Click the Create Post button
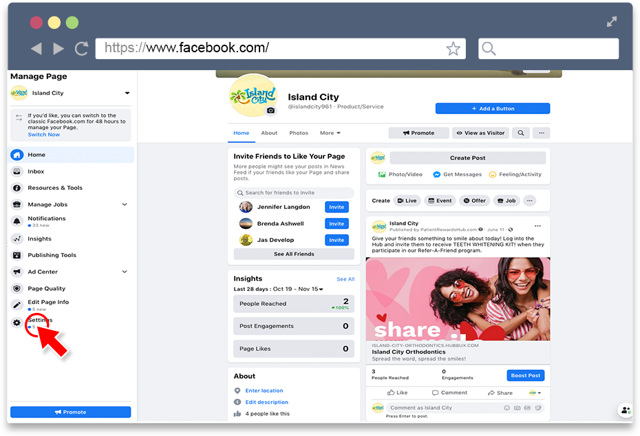This screenshot has width=640, height=436. tap(468, 158)
